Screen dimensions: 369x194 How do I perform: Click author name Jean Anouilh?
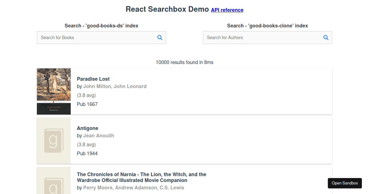(99, 135)
